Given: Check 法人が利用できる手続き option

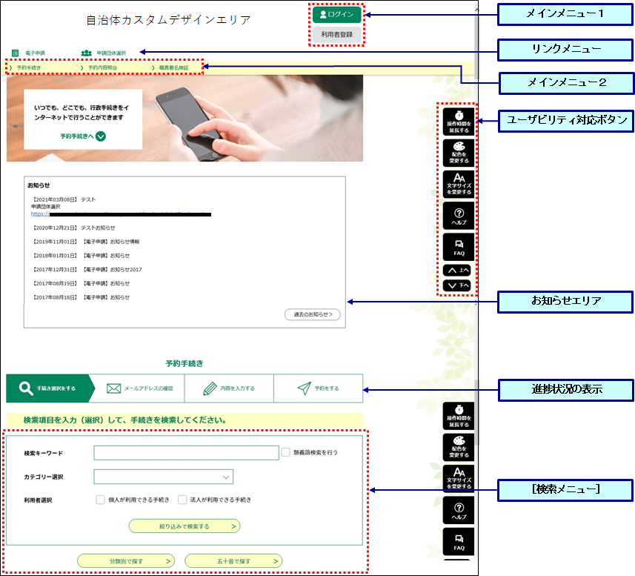Looking at the screenshot, I should (x=182, y=500).
